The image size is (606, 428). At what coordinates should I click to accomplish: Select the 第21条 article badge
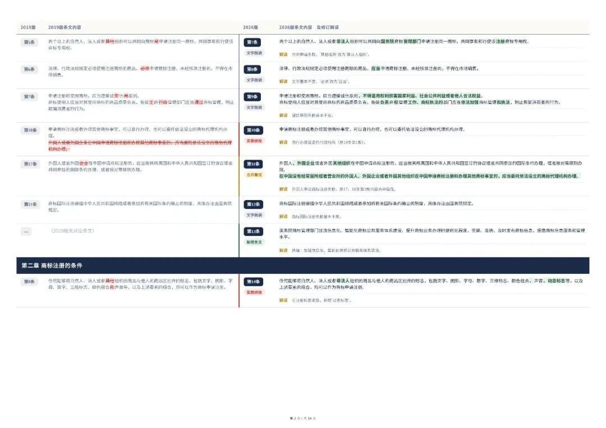pyautogui.click(x=30, y=204)
